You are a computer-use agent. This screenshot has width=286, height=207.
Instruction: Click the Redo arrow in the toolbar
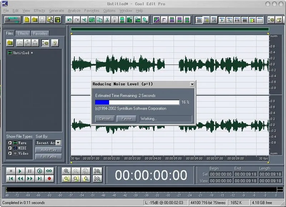pos(77,20)
